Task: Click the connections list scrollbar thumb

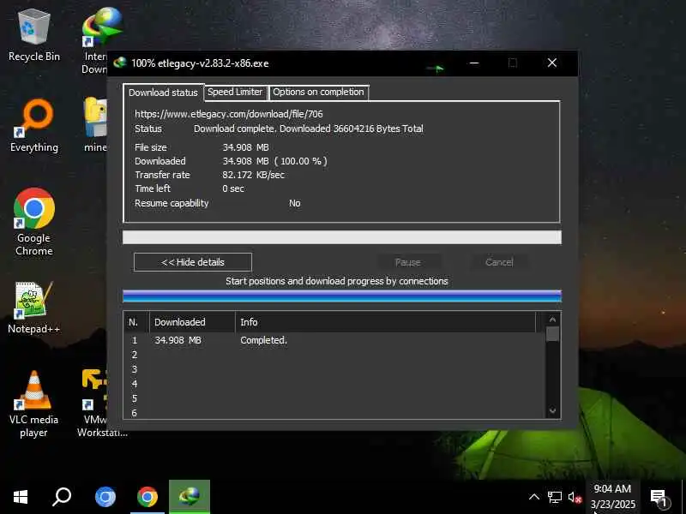Action: (552, 334)
